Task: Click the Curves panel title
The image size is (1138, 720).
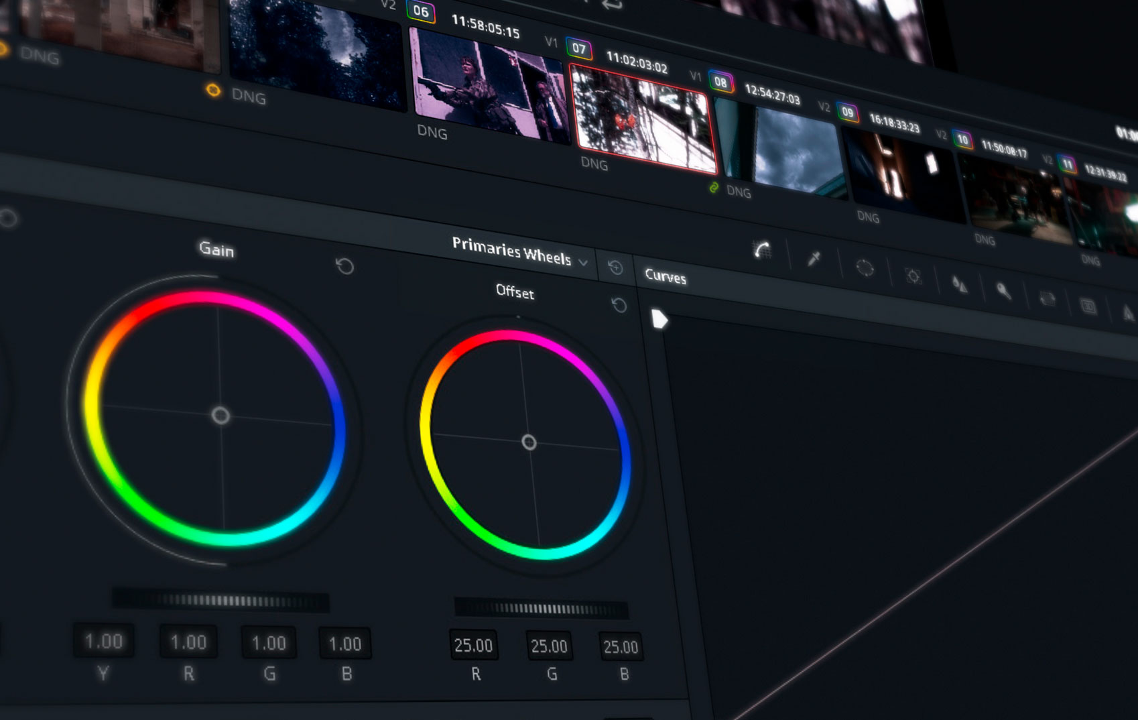Action: tap(666, 276)
